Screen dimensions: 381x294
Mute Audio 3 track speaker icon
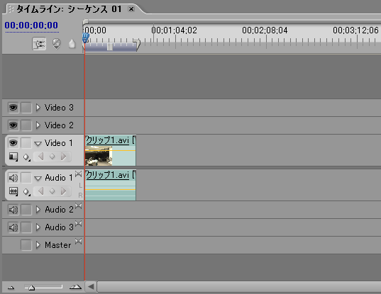tap(13, 227)
